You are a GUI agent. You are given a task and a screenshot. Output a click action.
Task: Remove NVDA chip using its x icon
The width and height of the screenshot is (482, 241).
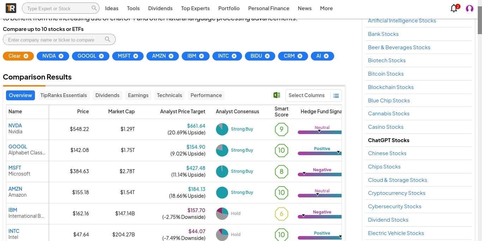pyautogui.click(x=61, y=56)
